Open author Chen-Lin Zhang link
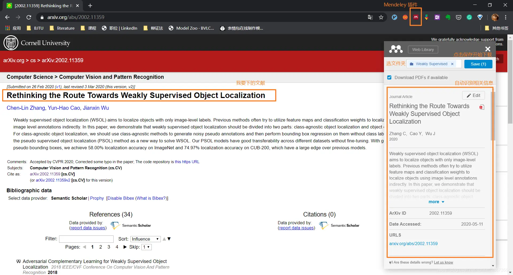Viewport: 513px width, 275px height. [x=26, y=108]
